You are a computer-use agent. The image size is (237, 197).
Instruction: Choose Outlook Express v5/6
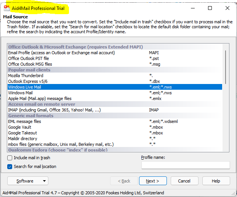click(115, 81)
